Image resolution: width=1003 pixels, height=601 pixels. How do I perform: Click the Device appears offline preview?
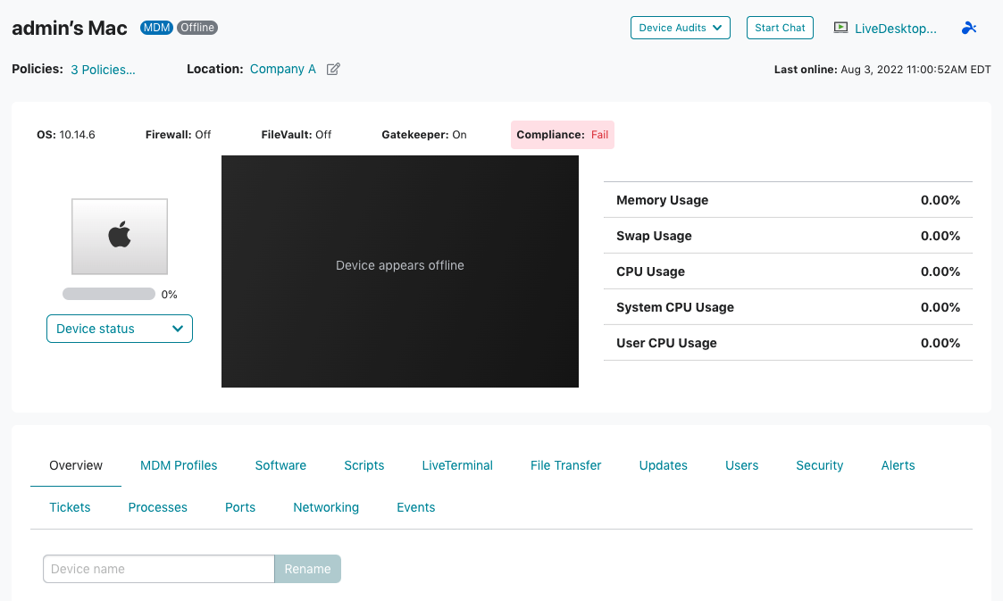pyautogui.click(x=400, y=271)
